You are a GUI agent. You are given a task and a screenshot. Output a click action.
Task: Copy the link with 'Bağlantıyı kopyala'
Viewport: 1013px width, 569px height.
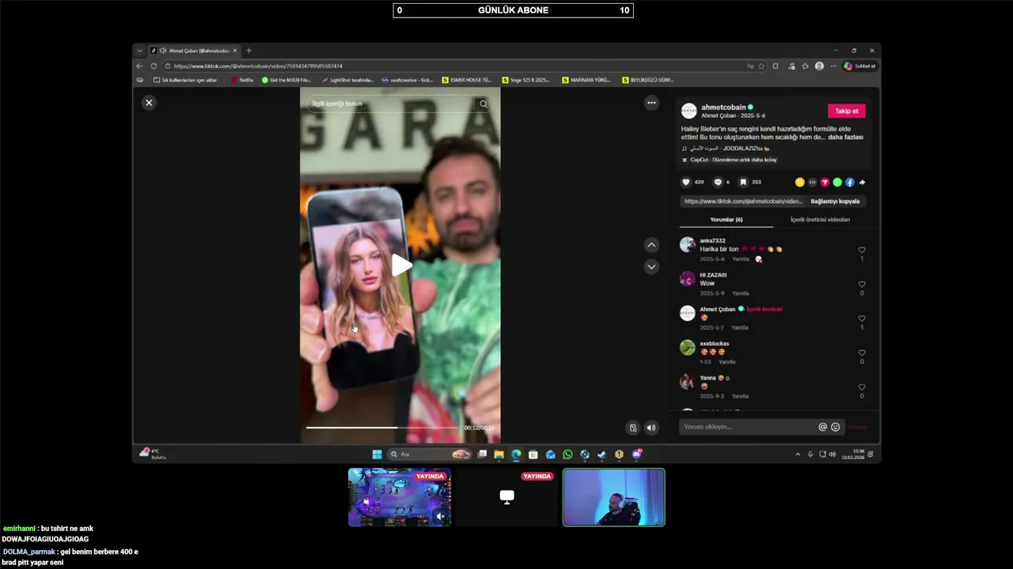point(835,201)
